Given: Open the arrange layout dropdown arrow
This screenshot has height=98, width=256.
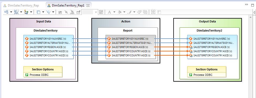Looking at the screenshot, I should (x=31, y=12).
